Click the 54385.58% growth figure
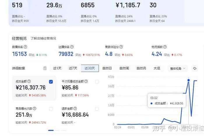Image resolution: width=204 pixels, height=137 pixels. (x=39, y=95)
